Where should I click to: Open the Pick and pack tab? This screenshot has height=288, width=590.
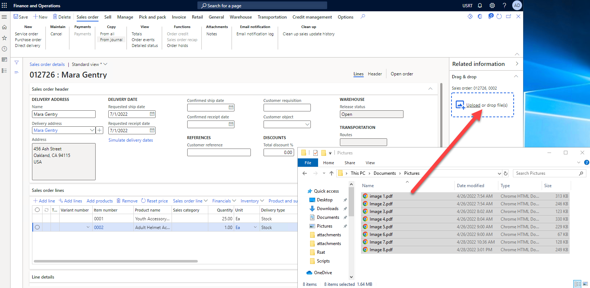click(152, 17)
